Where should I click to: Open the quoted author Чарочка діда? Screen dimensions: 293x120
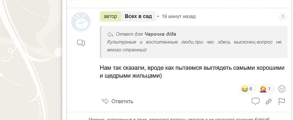pyautogui.click(x=160, y=34)
